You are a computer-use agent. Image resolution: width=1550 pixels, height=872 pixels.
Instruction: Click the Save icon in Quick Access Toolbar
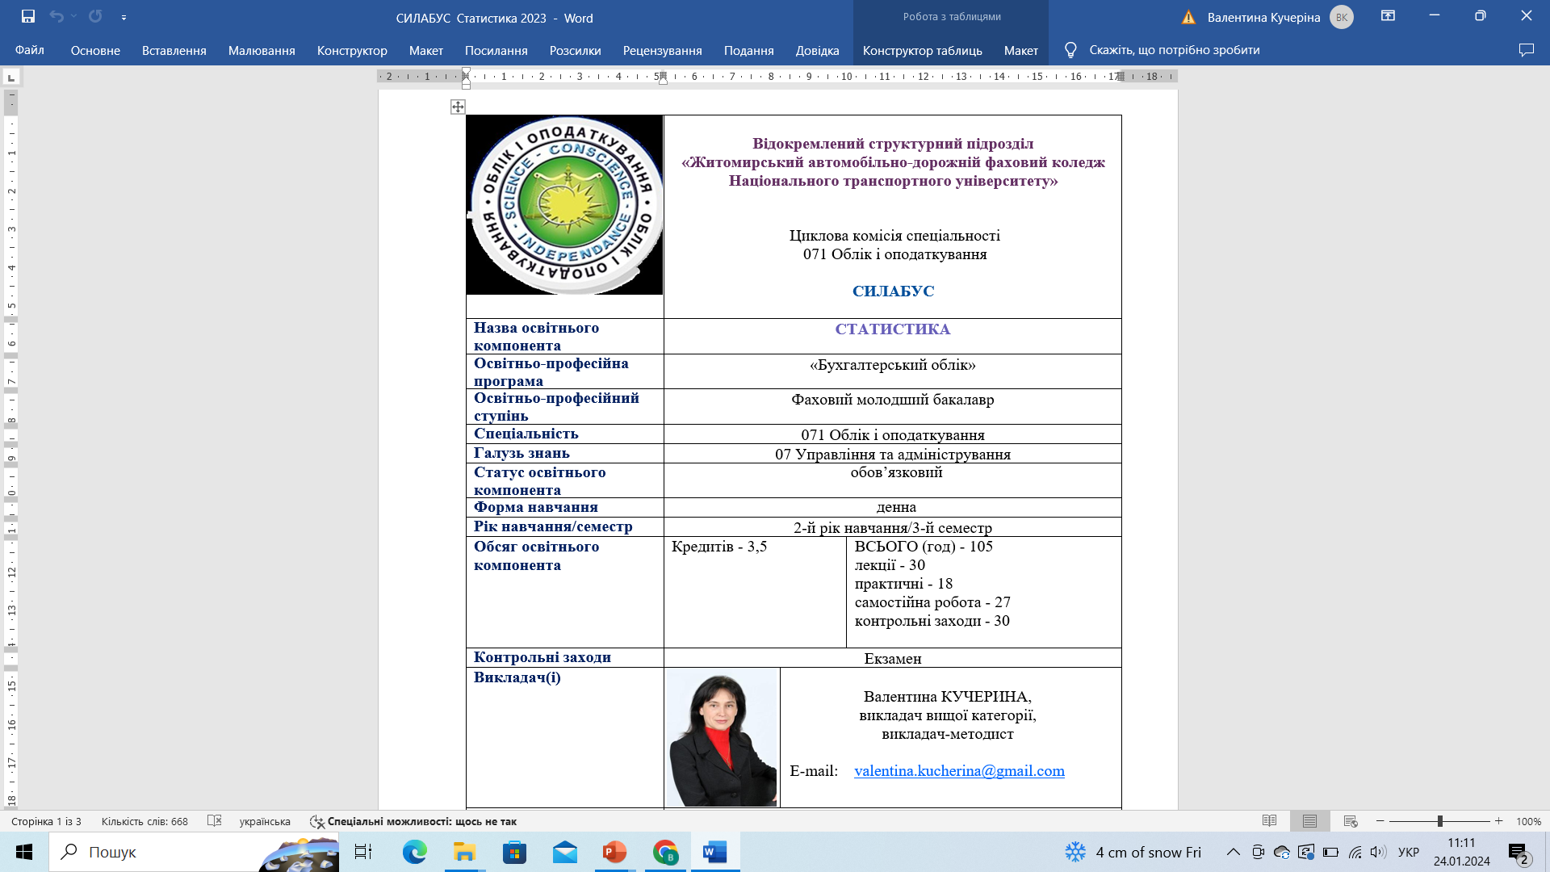click(28, 16)
